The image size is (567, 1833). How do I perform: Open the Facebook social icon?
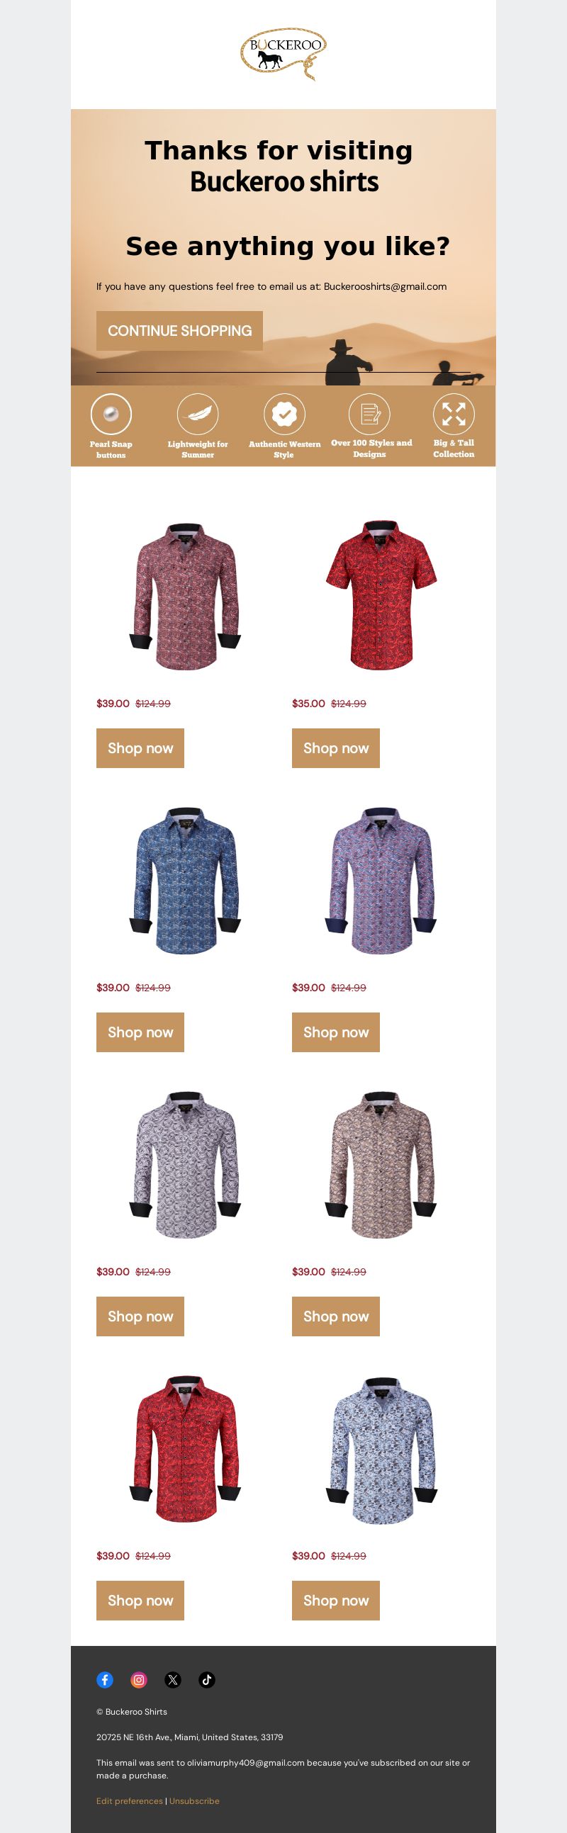[105, 1679]
